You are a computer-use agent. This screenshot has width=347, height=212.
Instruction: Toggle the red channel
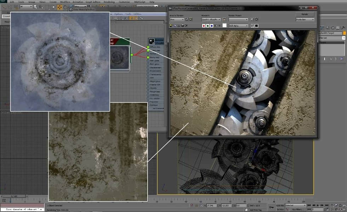coord(204,26)
